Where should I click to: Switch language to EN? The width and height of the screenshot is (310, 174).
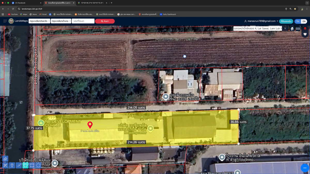[304, 21]
